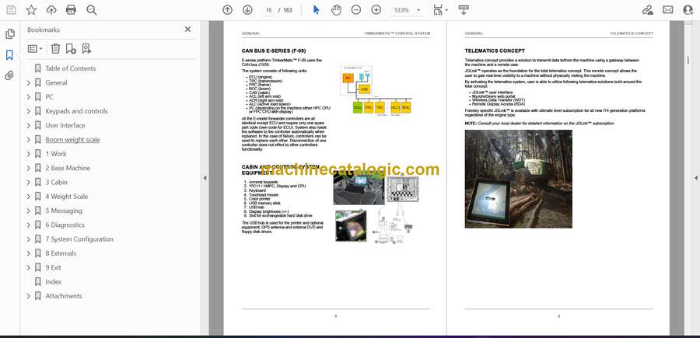Image resolution: width=700 pixels, height=338 pixels.
Task: Click the cabin wiring equipment diagram
Action: point(397,210)
